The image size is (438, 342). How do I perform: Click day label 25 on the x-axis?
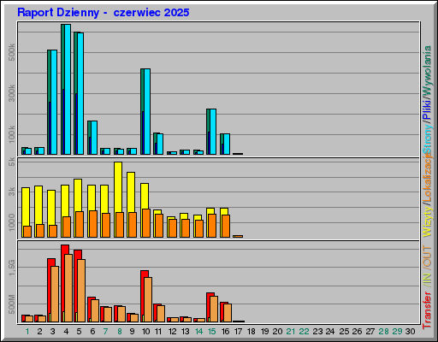344,332
